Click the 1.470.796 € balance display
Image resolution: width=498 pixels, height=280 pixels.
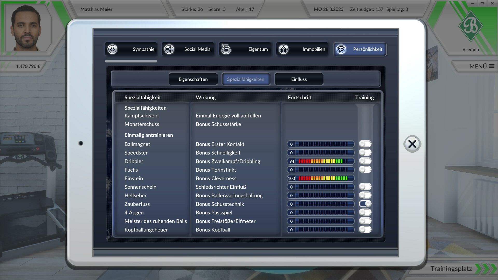28,66
